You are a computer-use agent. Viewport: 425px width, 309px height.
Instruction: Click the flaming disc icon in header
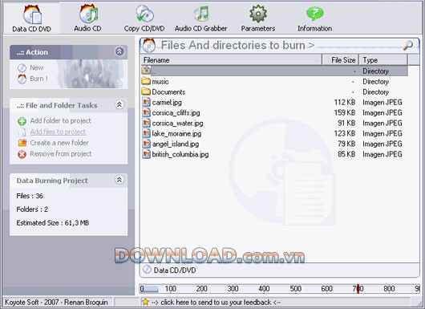point(149,45)
